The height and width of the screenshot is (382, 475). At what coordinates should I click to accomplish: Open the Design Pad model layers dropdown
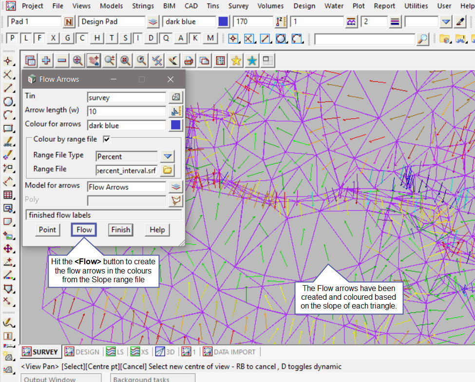point(153,22)
